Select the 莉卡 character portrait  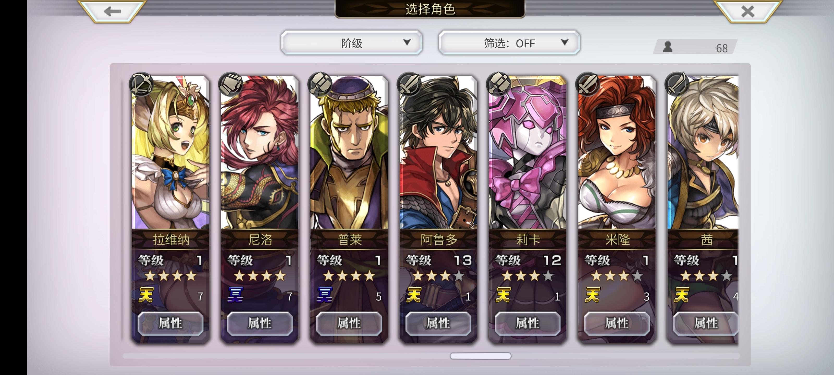tap(528, 152)
